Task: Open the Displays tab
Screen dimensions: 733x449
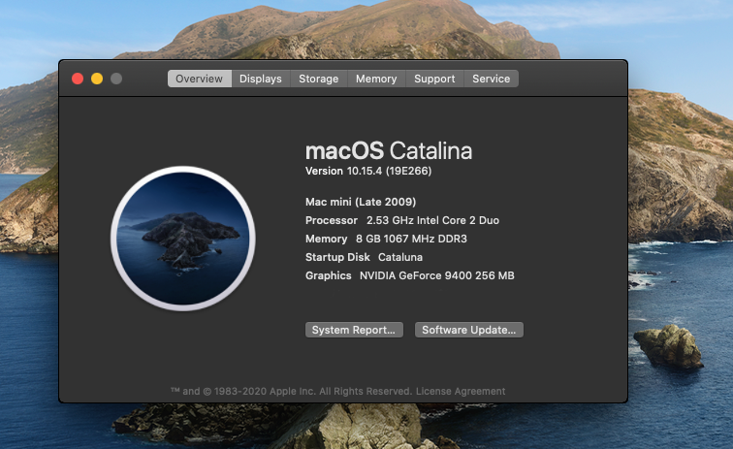Action: (261, 79)
